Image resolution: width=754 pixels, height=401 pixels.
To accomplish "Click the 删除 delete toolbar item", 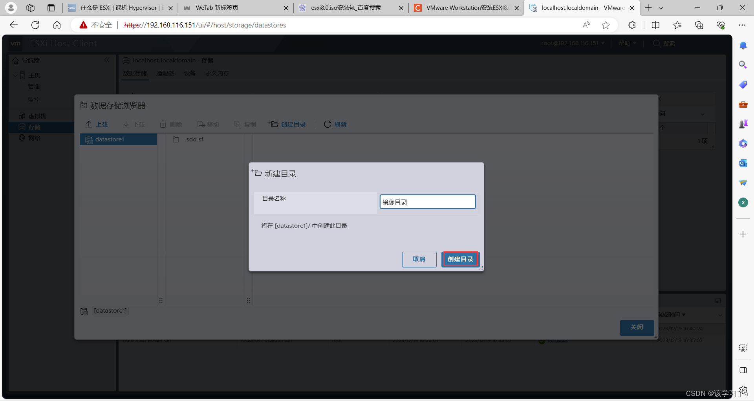I will 171,124.
